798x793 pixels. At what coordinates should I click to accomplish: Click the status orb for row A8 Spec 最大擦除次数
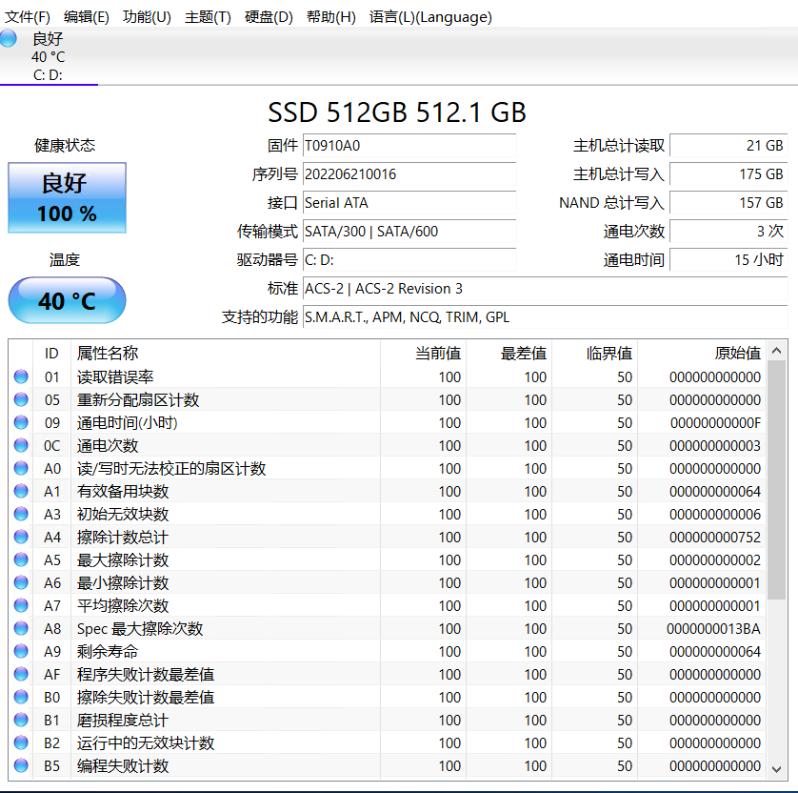pyautogui.click(x=21, y=628)
